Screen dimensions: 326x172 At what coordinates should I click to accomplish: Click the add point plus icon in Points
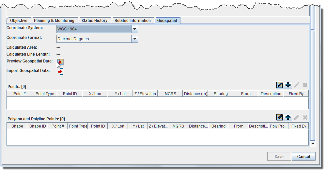point(288,85)
